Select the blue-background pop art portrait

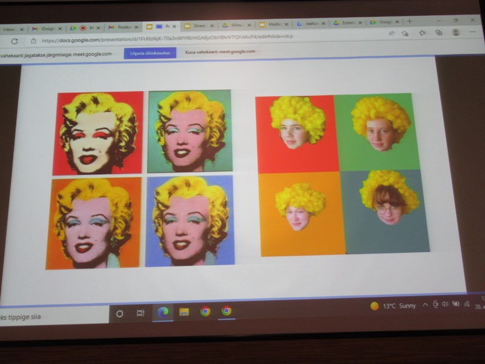pos(190,221)
